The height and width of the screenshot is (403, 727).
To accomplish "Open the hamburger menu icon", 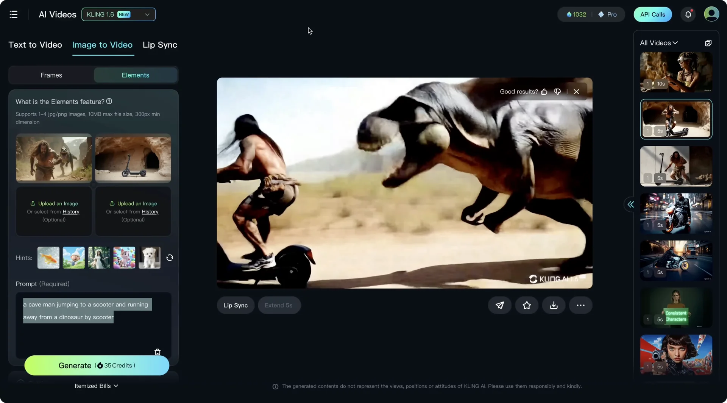I will pyautogui.click(x=14, y=14).
